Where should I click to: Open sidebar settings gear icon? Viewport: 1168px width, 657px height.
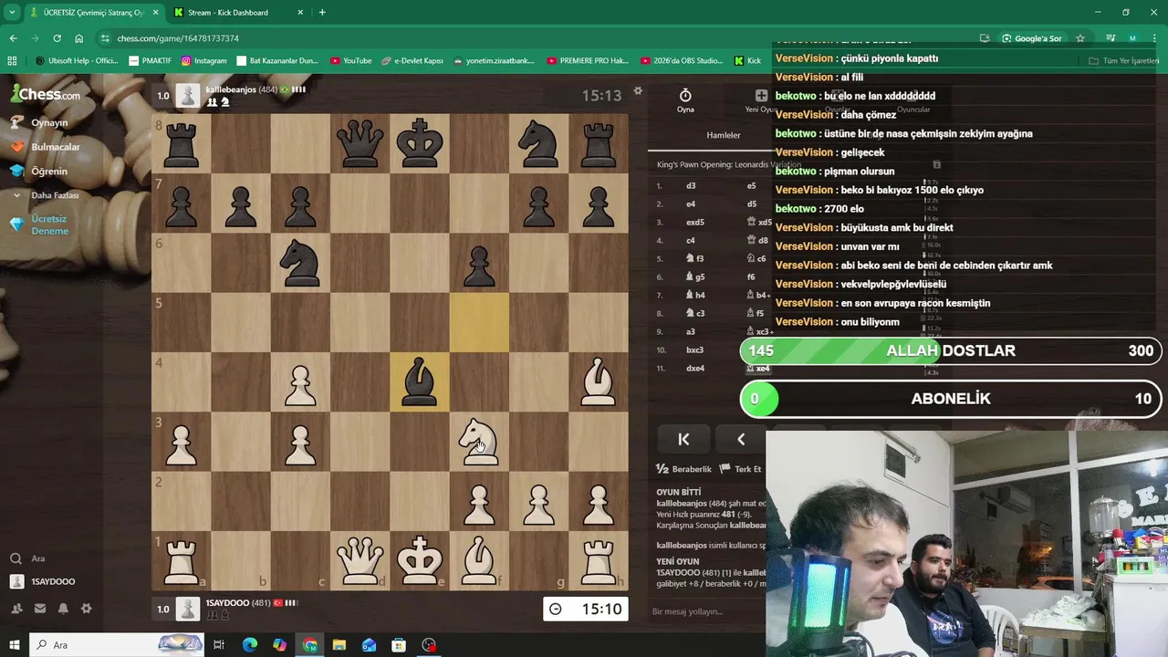click(x=86, y=609)
